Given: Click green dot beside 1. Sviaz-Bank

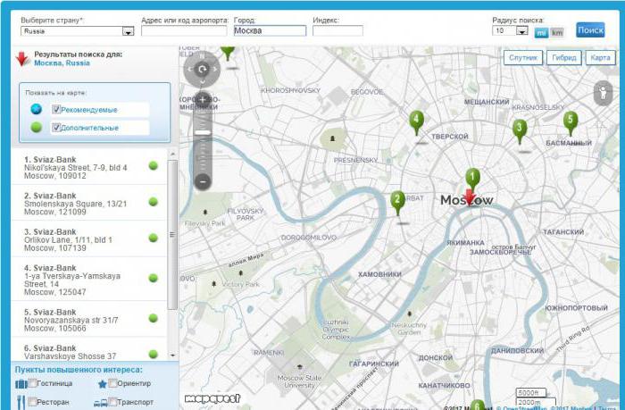Looking at the screenshot, I should point(154,166).
